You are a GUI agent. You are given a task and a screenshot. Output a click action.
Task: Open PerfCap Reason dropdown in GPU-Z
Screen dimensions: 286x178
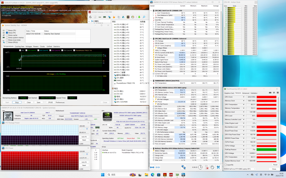244,150
